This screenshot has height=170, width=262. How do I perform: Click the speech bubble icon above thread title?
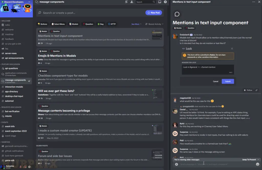tap(177, 14)
